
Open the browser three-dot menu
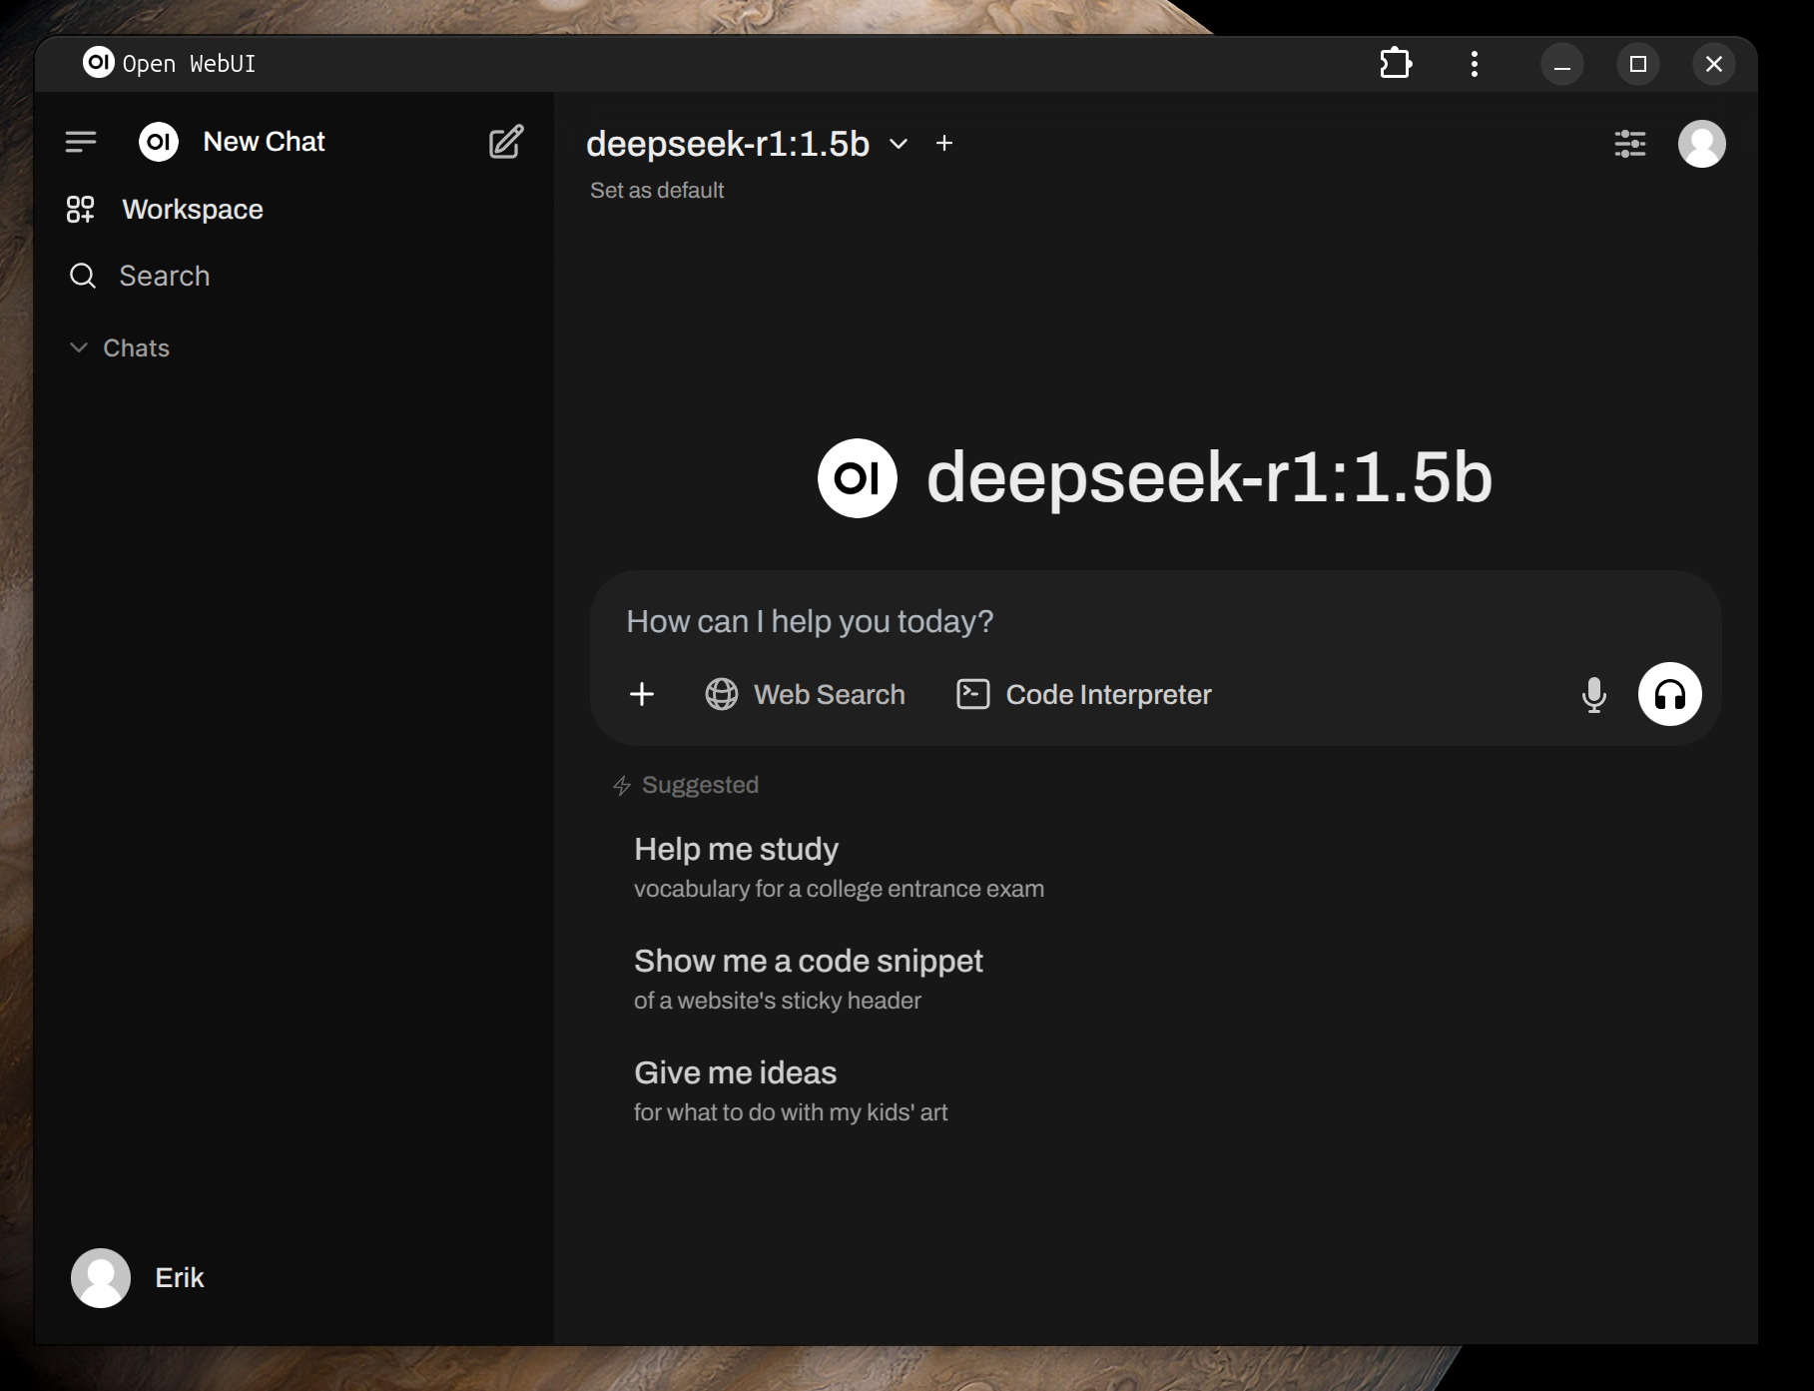tap(1474, 63)
